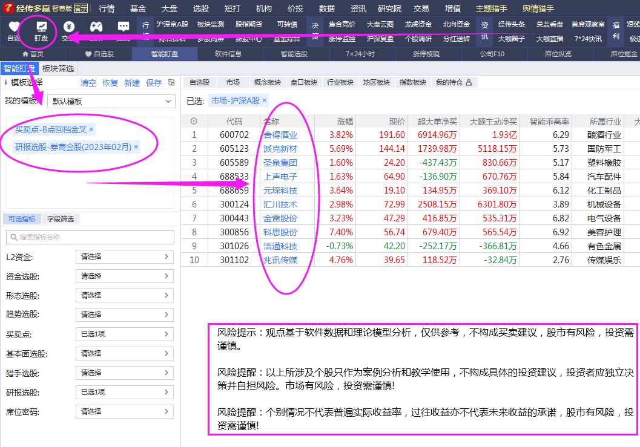This screenshot has width=640, height=447.
Task: Open the 主题猎手 menu
Action: (x=492, y=8)
